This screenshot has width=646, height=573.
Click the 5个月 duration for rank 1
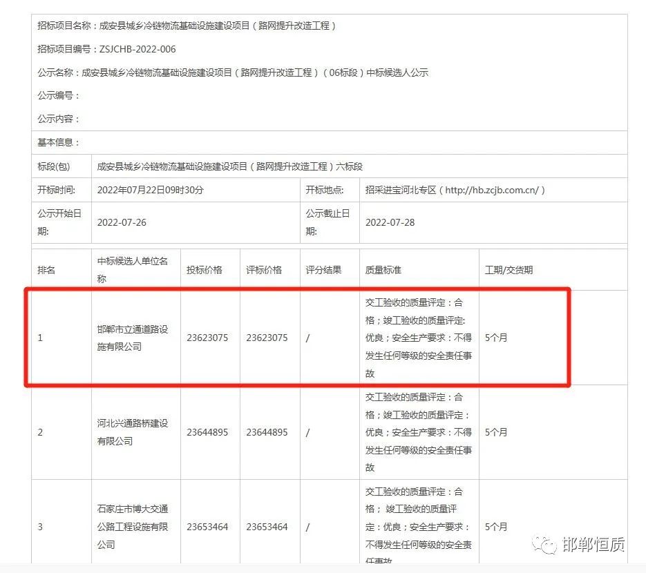(496, 338)
